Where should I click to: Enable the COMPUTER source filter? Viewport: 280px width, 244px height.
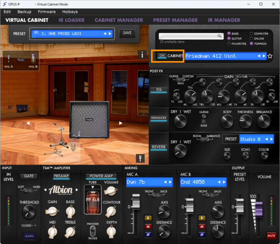click(251, 34)
